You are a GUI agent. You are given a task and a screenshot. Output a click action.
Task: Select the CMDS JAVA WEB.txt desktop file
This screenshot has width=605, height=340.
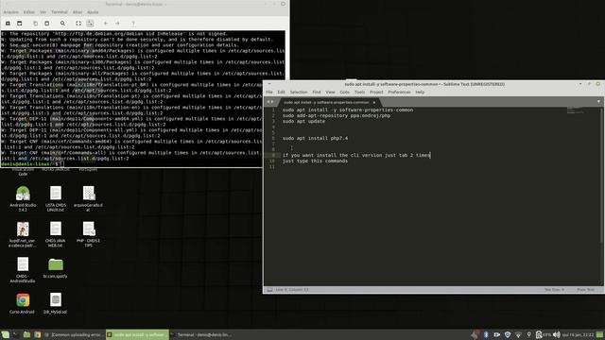tap(56, 234)
